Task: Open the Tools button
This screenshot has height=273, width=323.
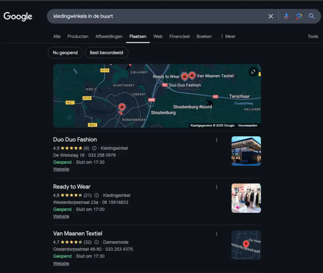Action: tap(313, 37)
